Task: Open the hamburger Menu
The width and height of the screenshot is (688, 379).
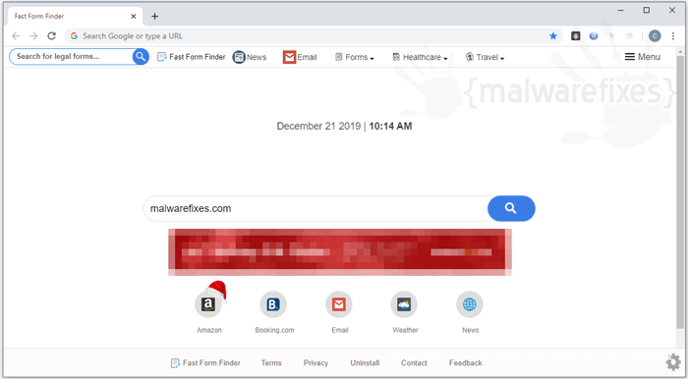Action: click(643, 57)
